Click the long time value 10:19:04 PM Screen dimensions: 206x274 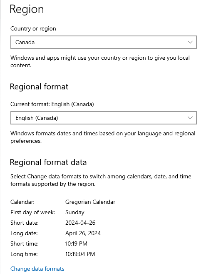[80, 254]
